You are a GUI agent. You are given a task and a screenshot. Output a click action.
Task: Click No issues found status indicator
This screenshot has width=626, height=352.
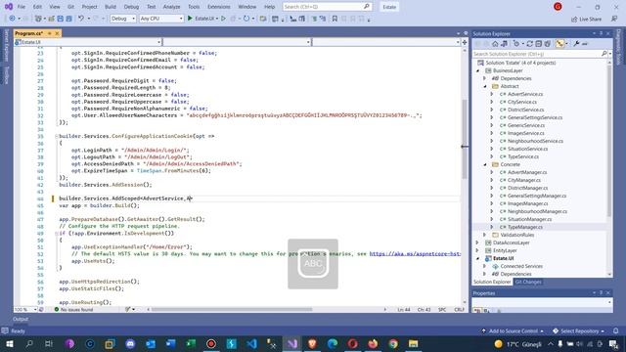[x=73, y=309]
